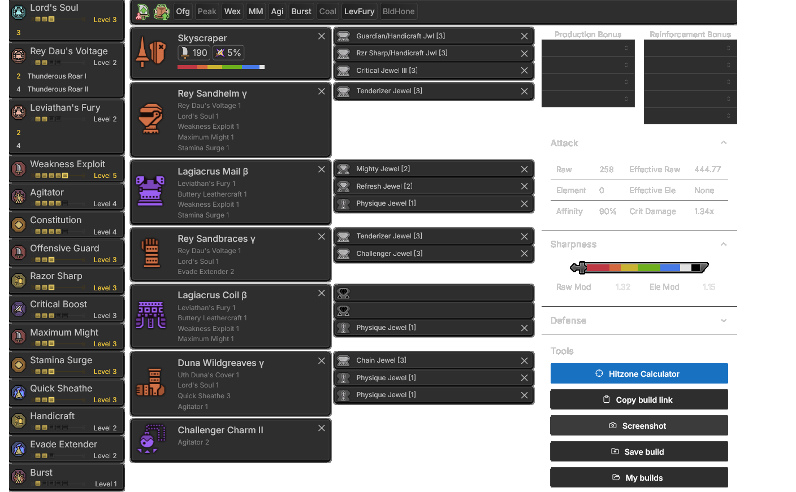The height and width of the screenshot is (492, 796).
Task: Click the Burst skill icon
Action: pos(19,477)
